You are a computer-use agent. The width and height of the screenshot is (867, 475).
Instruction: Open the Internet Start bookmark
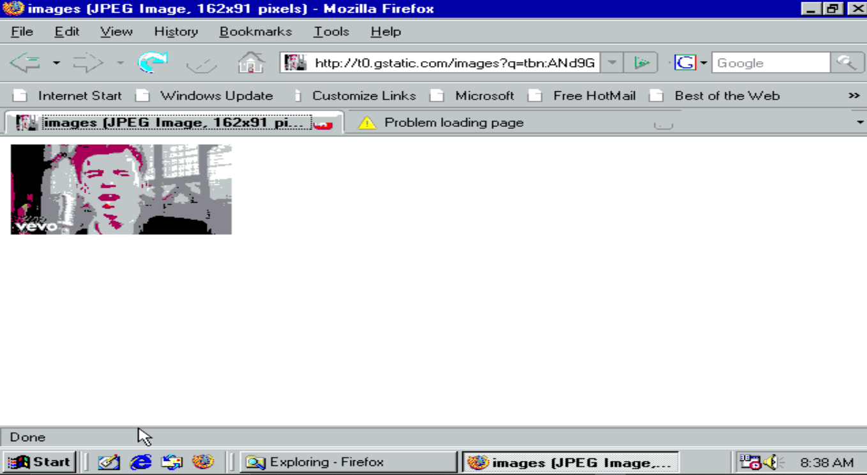tap(67, 96)
